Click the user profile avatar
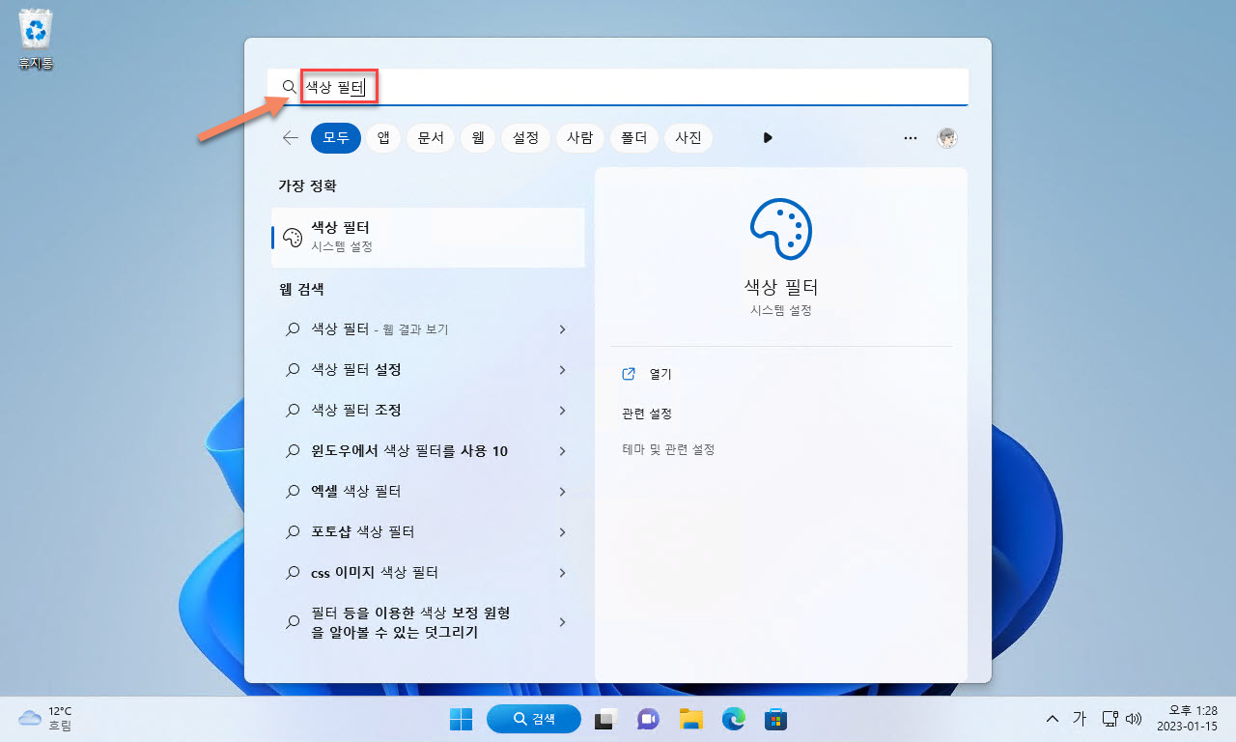This screenshot has width=1236, height=742. (x=947, y=138)
